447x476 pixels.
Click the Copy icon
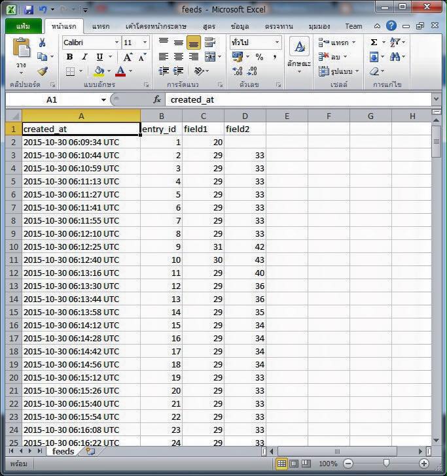42,57
